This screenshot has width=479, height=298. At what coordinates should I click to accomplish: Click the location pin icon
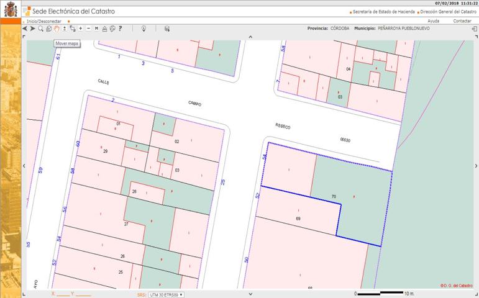144,29
